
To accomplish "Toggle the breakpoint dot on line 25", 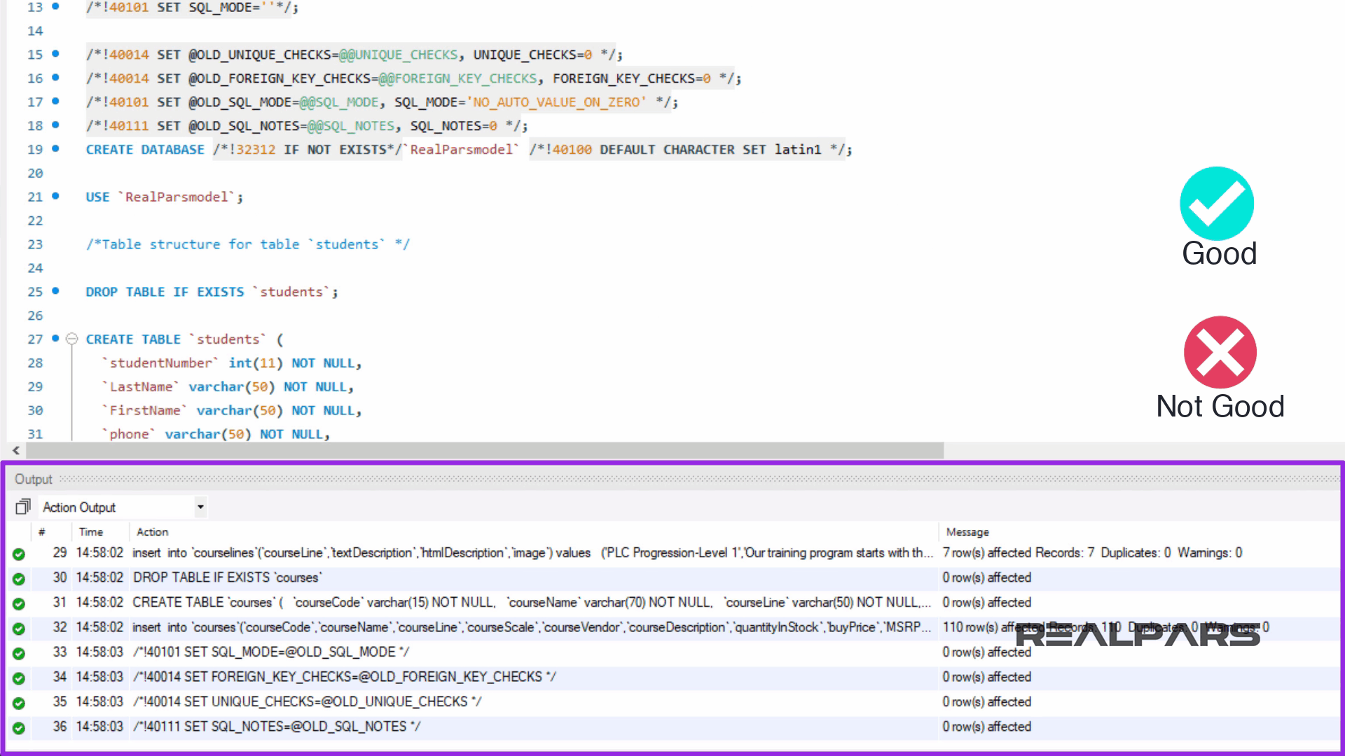I will 55,290.
